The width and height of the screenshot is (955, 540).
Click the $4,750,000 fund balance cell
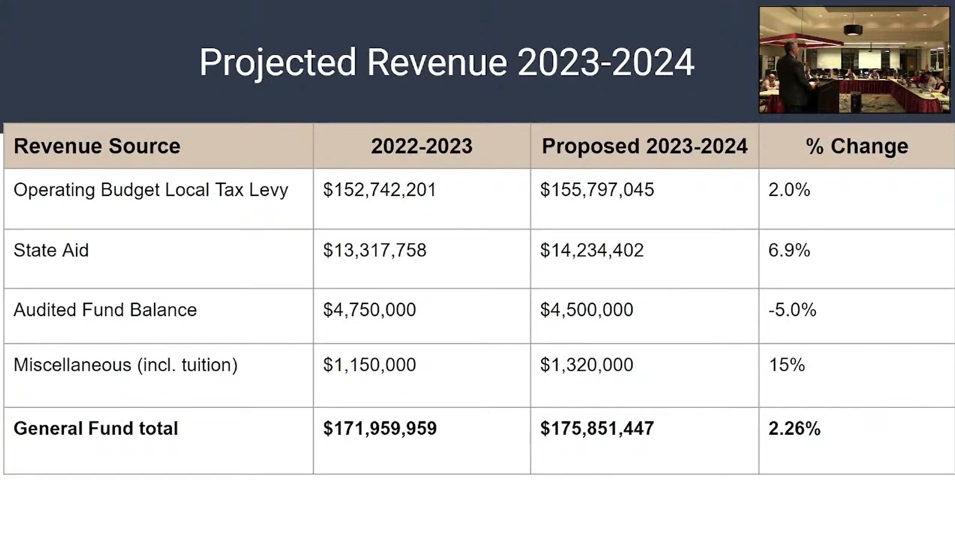coord(369,310)
